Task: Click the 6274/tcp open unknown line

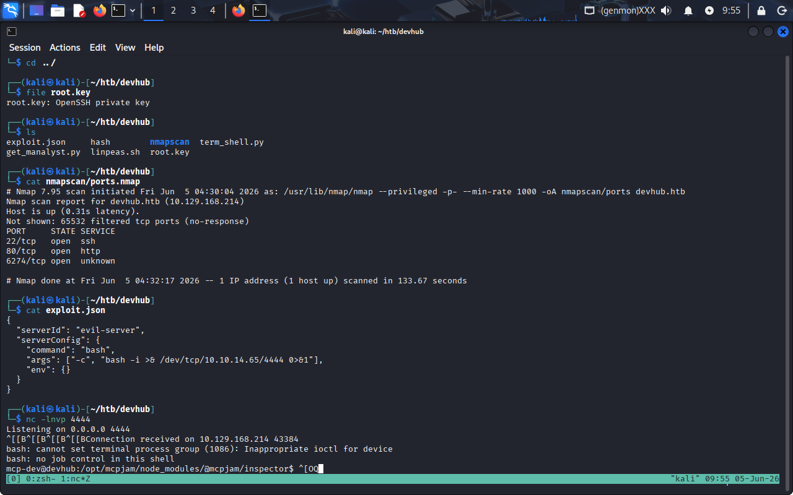Action: pos(61,261)
